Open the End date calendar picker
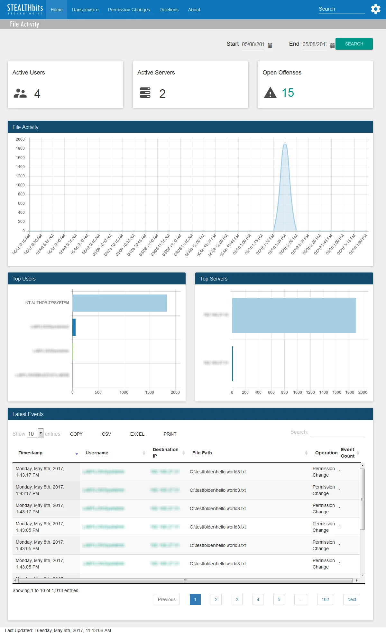The height and width of the screenshot is (633, 386). pyautogui.click(x=332, y=45)
